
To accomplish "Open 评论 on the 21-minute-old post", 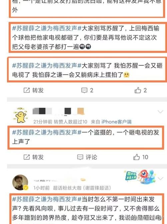I will point(87,157).
